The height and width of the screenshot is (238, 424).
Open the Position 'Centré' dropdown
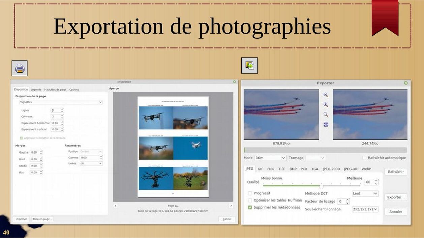pos(91,152)
